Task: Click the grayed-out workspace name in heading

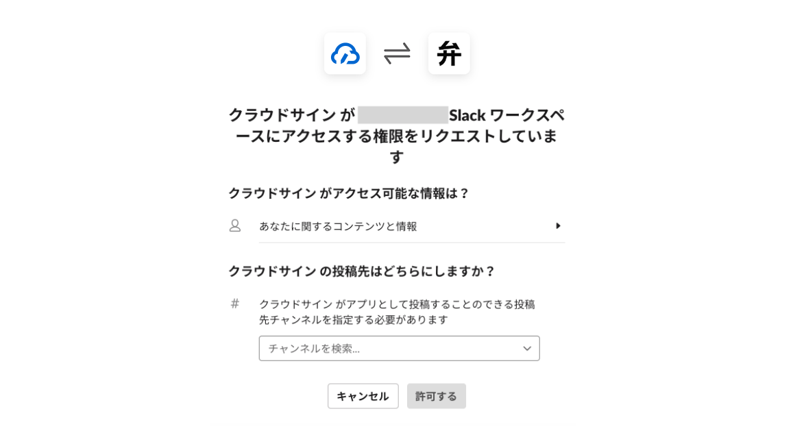Action: coord(402,115)
